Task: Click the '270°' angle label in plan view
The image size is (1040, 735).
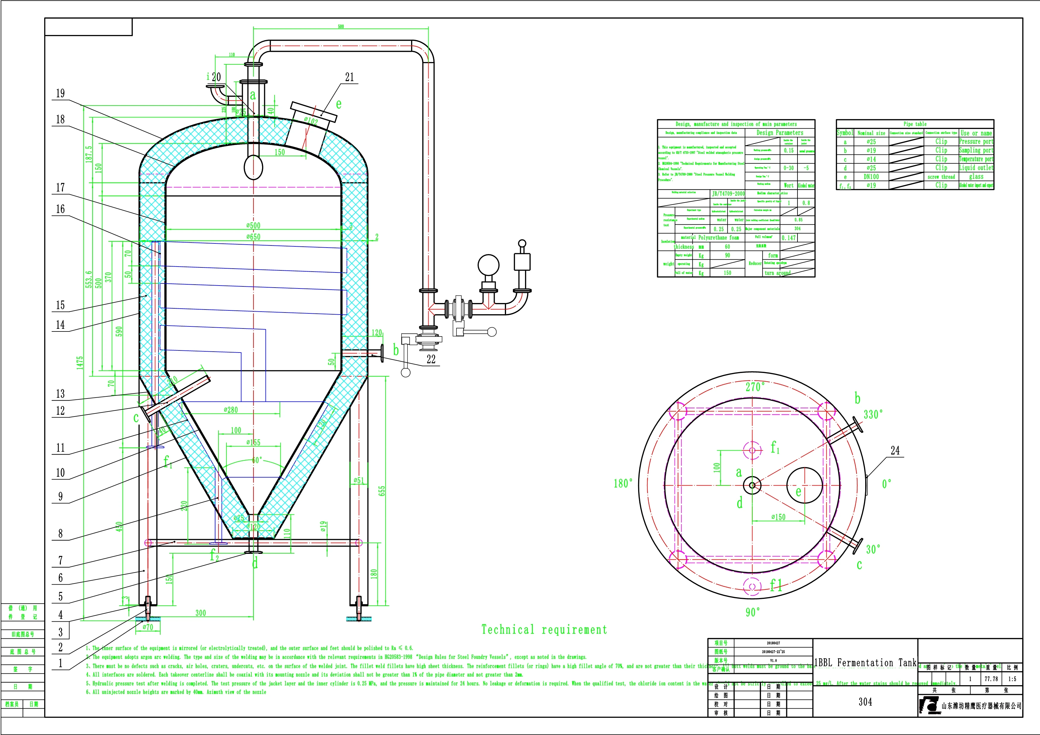Action: click(755, 387)
